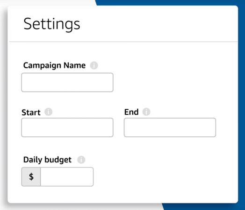Select the End date input field
The image size is (245, 210).
coord(170,127)
